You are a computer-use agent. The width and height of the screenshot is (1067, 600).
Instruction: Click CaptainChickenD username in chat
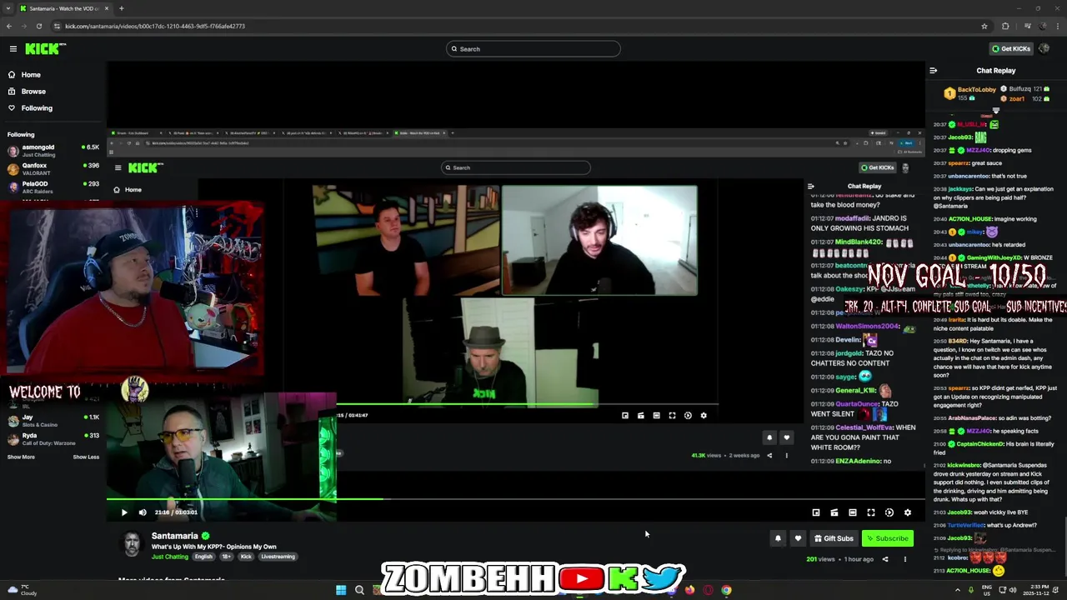click(979, 443)
